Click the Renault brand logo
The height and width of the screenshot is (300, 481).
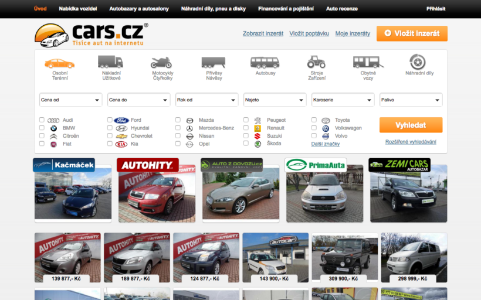coord(258,128)
